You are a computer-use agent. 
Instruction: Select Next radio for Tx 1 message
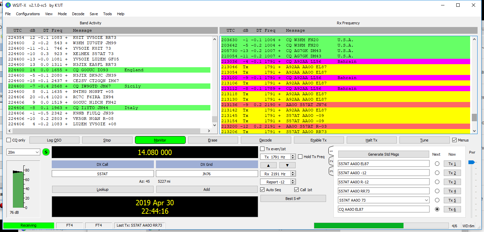click(437, 164)
